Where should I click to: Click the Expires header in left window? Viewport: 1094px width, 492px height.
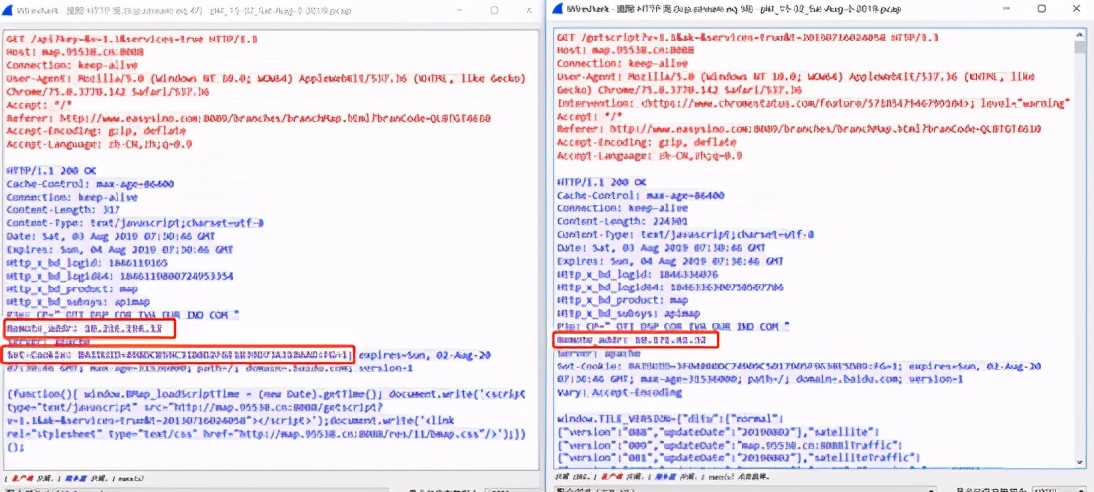point(121,249)
